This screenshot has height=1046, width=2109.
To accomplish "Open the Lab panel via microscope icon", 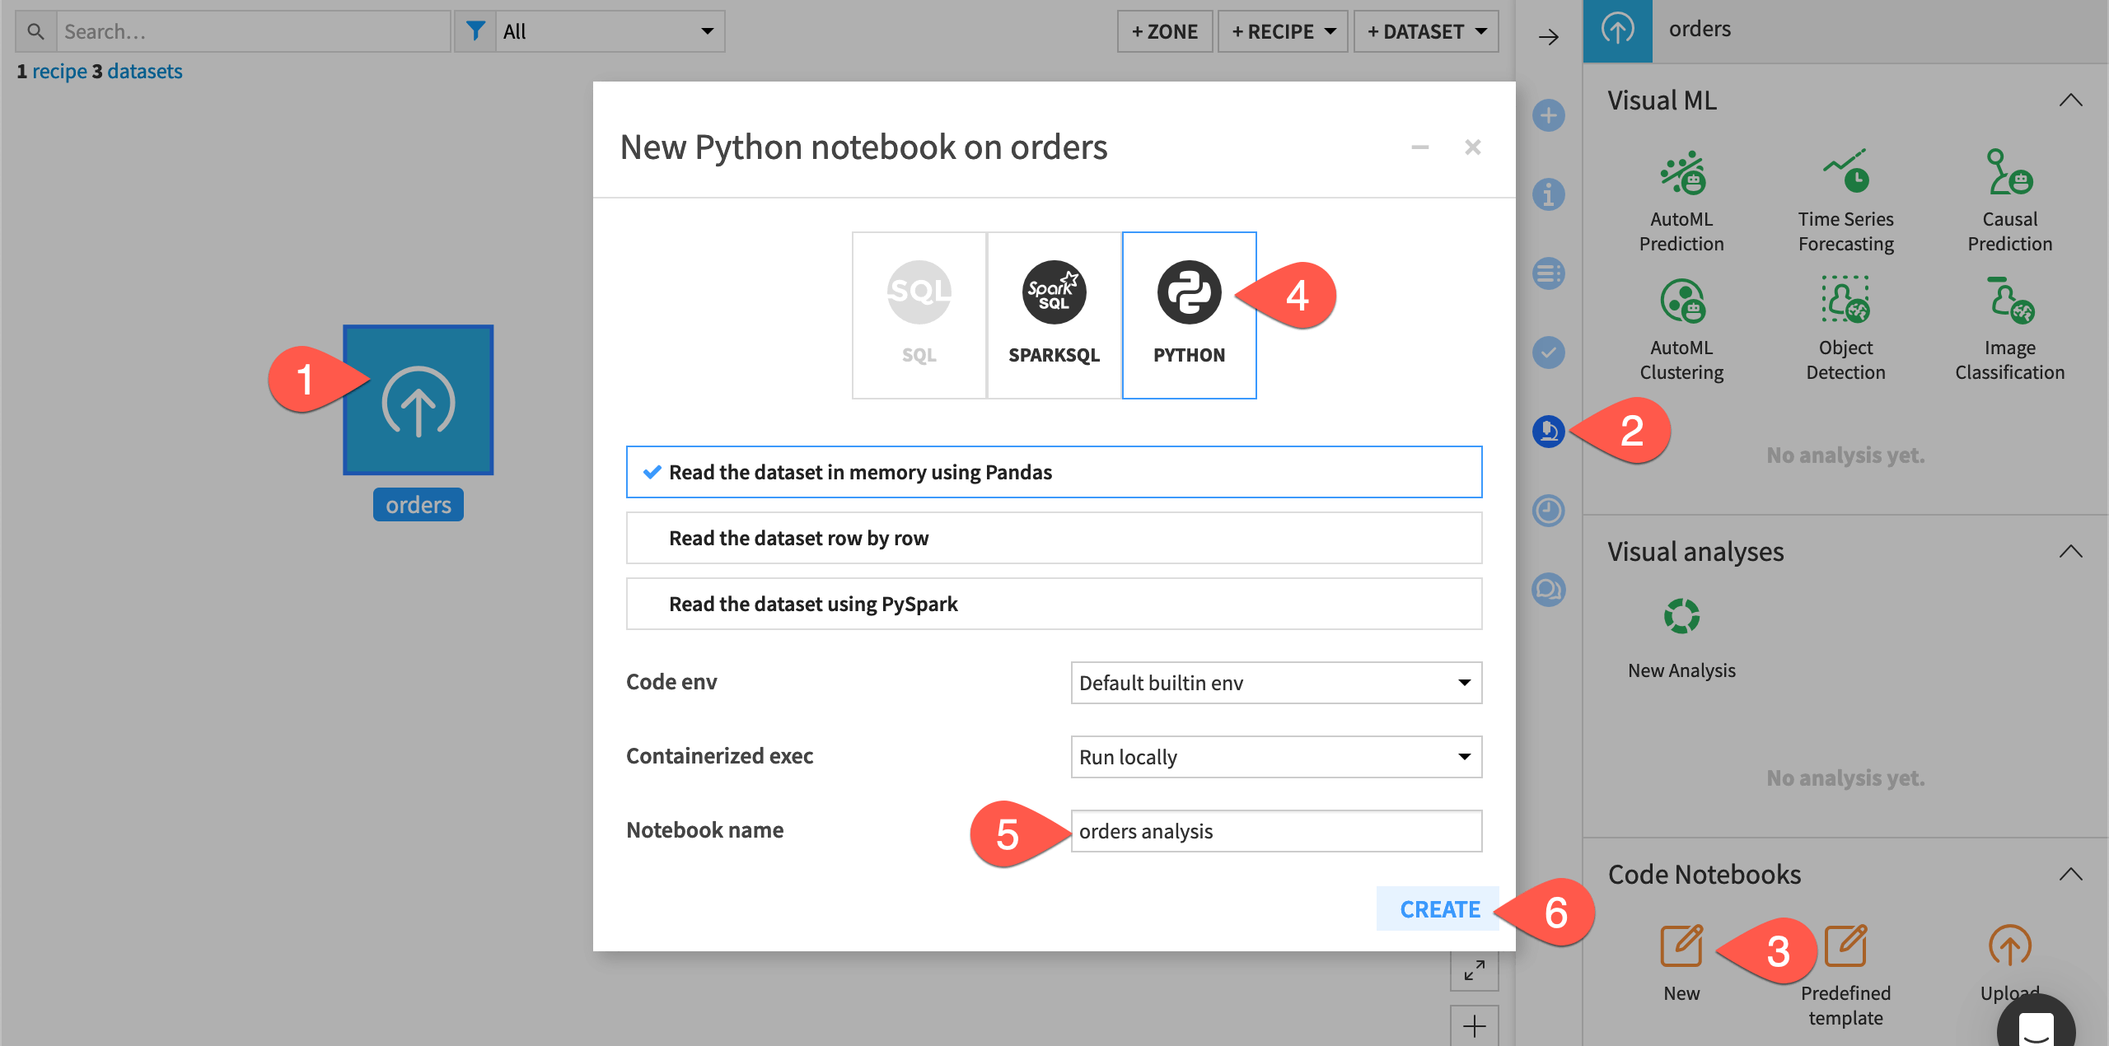I will [1549, 431].
